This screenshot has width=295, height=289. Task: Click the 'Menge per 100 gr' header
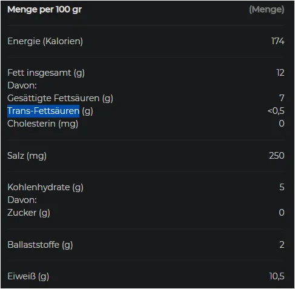pos(44,10)
